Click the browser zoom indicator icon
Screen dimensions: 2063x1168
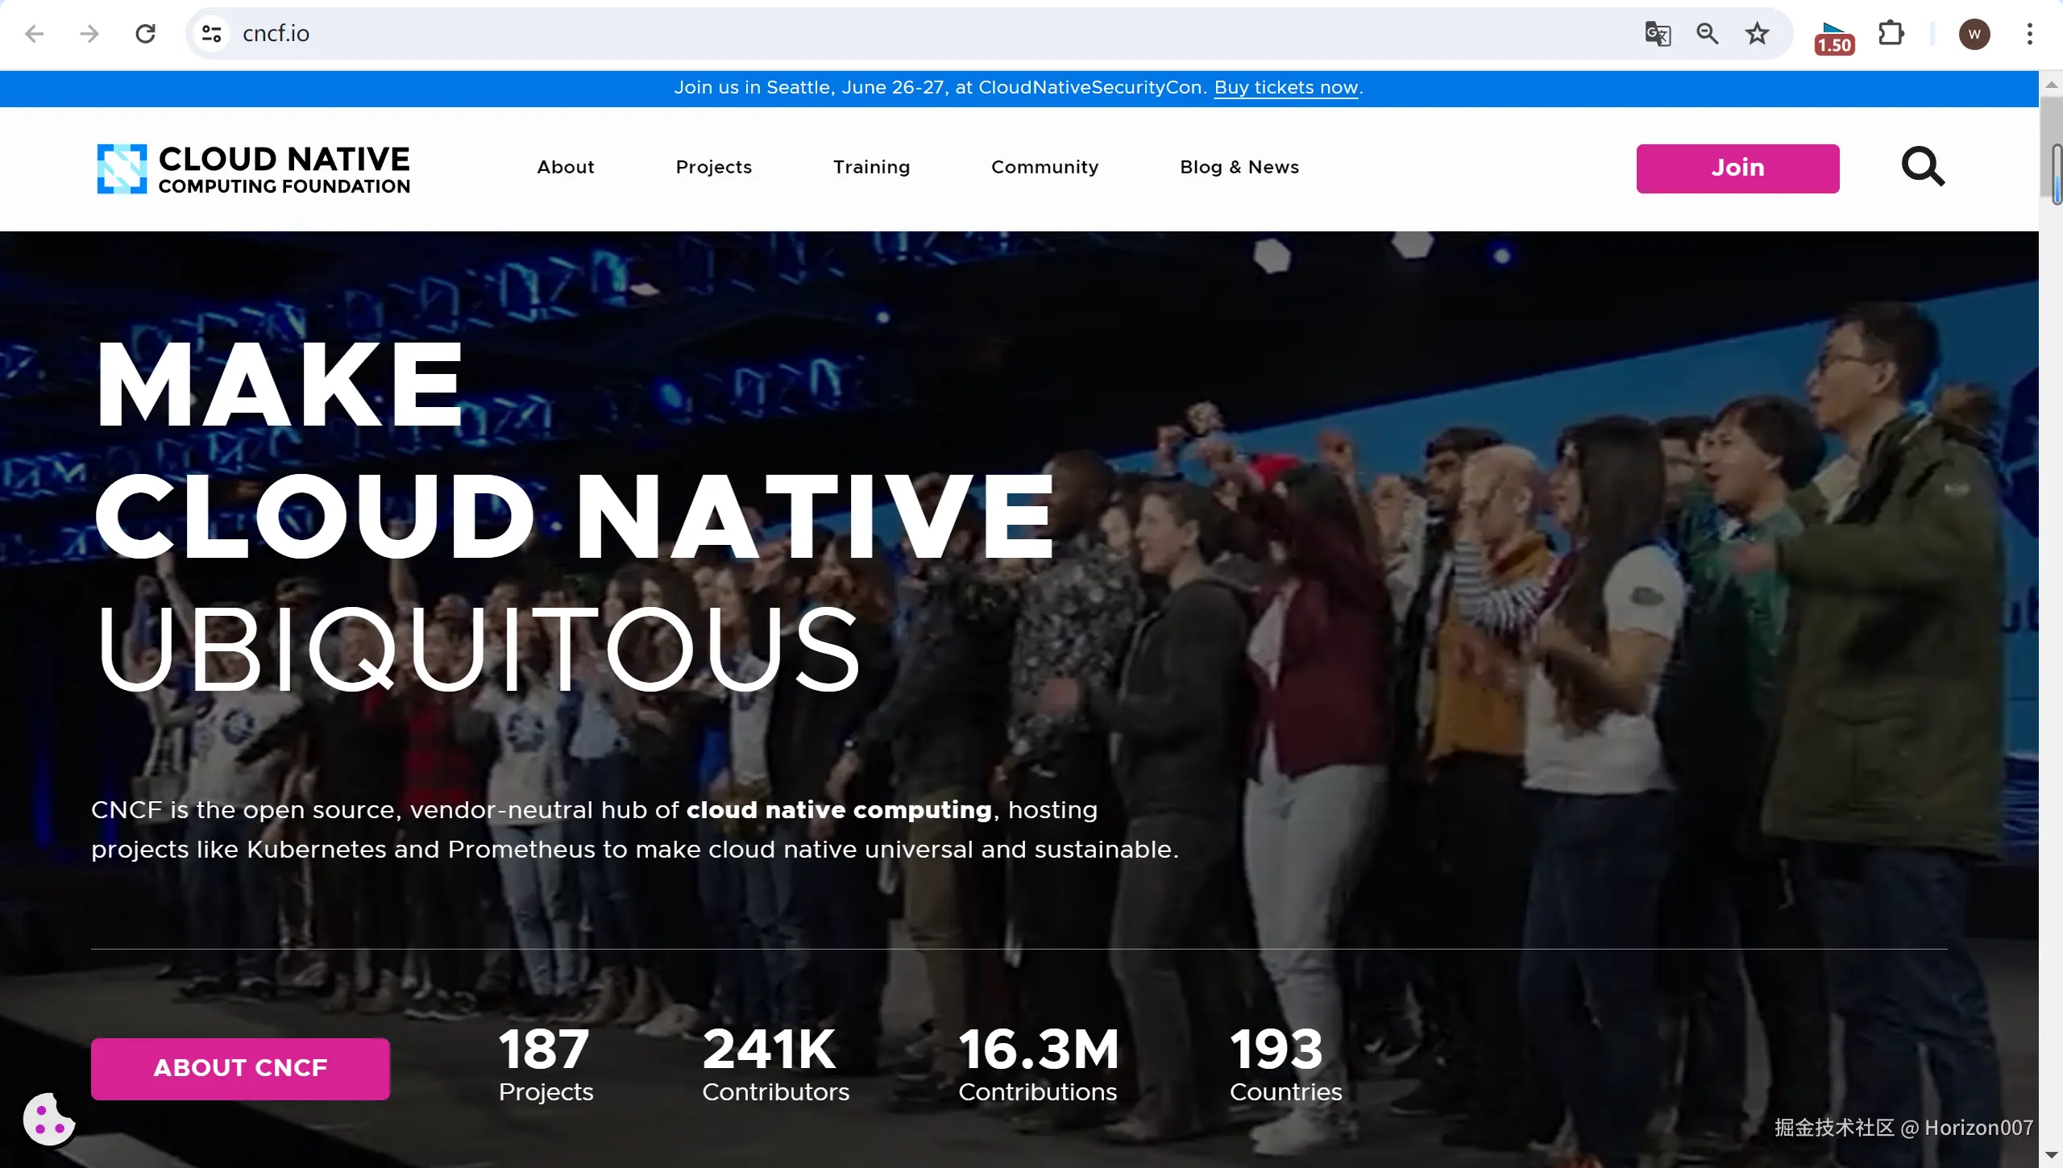pyautogui.click(x=1707, y=34)
